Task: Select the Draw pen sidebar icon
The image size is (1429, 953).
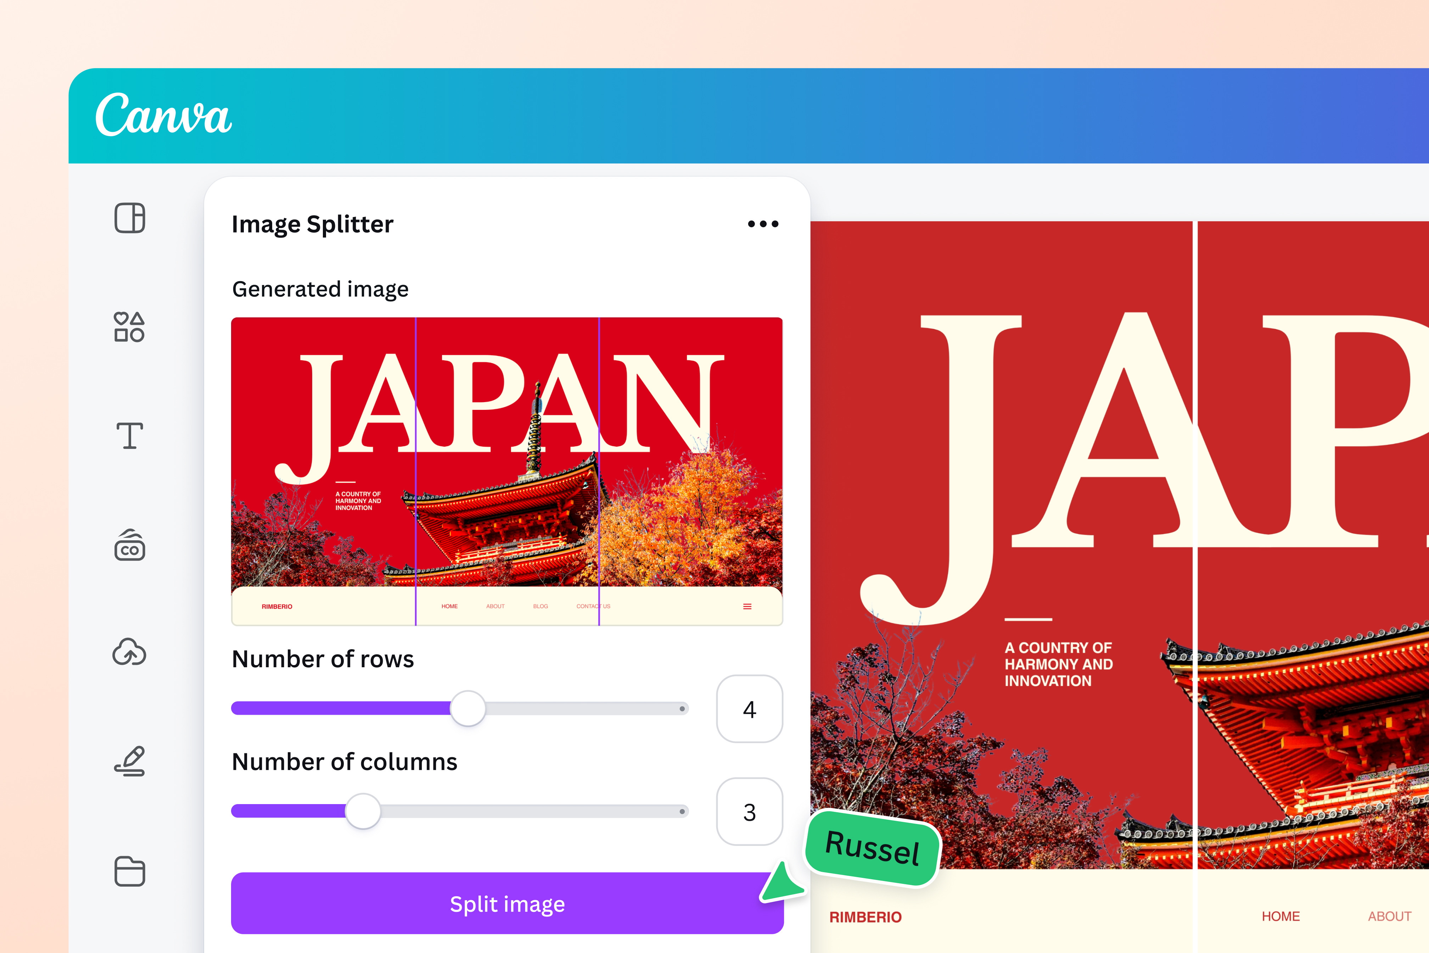Action: coord(129,761)
